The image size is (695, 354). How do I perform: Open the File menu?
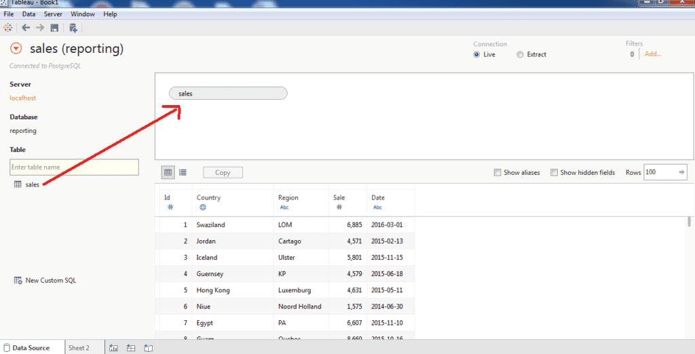point(8,14)
